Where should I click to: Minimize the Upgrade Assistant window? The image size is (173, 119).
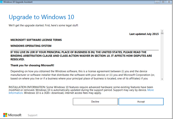(x=157, y=2)
